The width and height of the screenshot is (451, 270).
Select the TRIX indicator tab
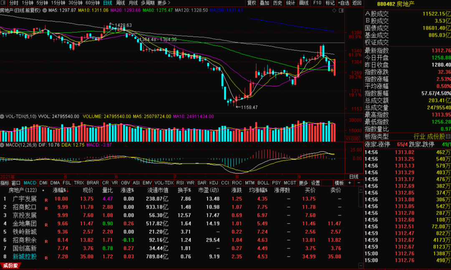click(x=79, y=183)
